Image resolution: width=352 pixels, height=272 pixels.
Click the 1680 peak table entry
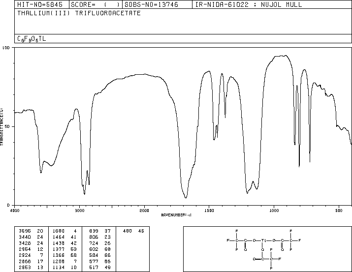pyautogui.click(x=59, y=231)
